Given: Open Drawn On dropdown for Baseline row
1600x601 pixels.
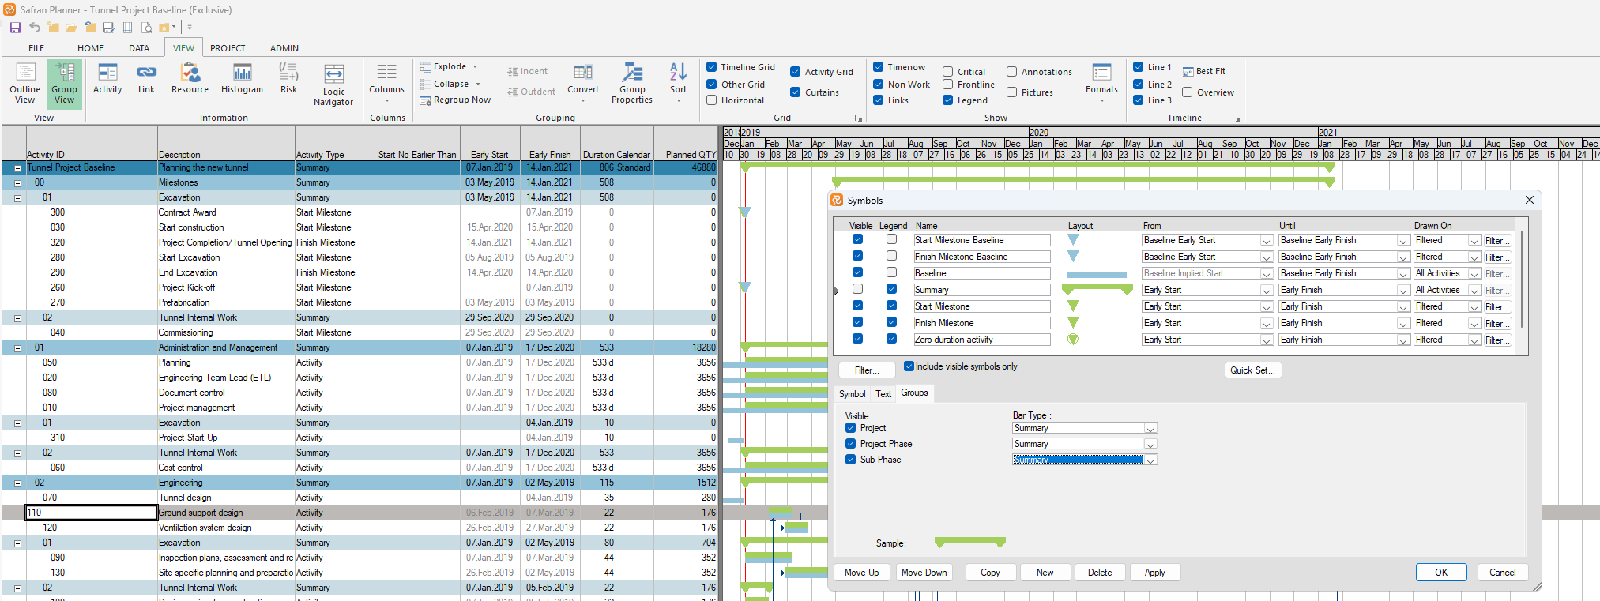Looking at the screenshot, I should pyautogui.click(x=1474, y=273).
